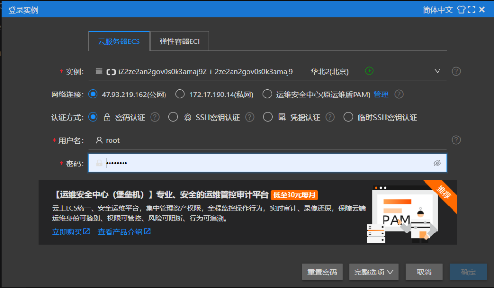
Task: Open the 立即购买 link in banner
Action: [x=71, y=232]
